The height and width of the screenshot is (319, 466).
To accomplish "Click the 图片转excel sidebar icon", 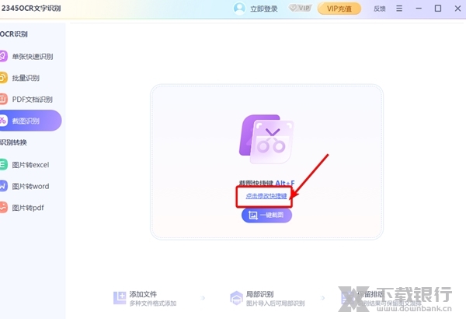I will pyautogui.click(x=3, y=164).
